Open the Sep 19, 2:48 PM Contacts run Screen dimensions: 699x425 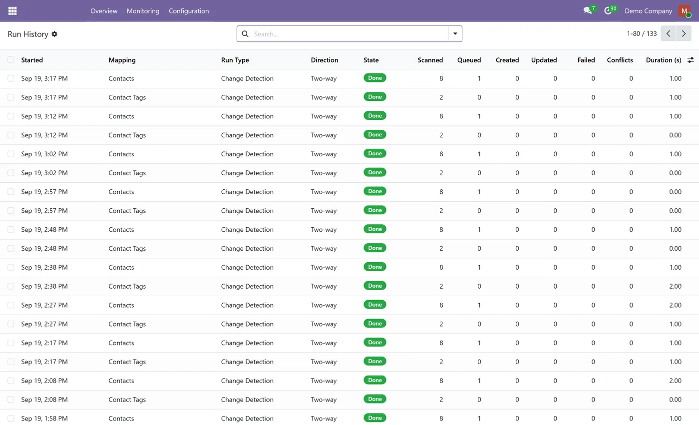(x=349, y=230)
